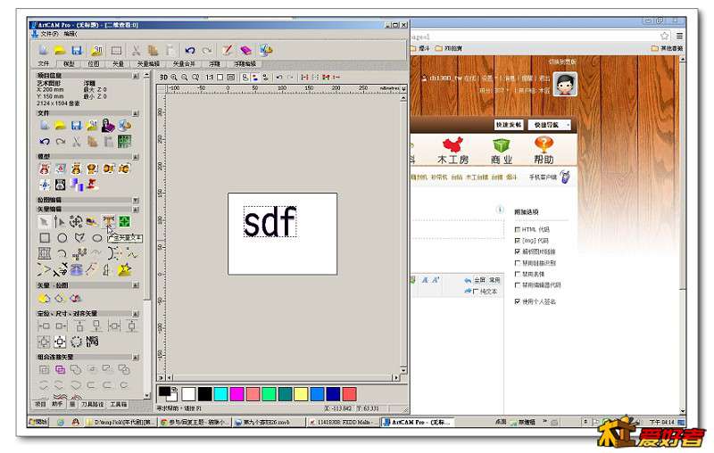The height and width of the screenshot is (453, 714).
Task: Open the 文件(F) menu in ArtCAM
Action: [49, 34]
